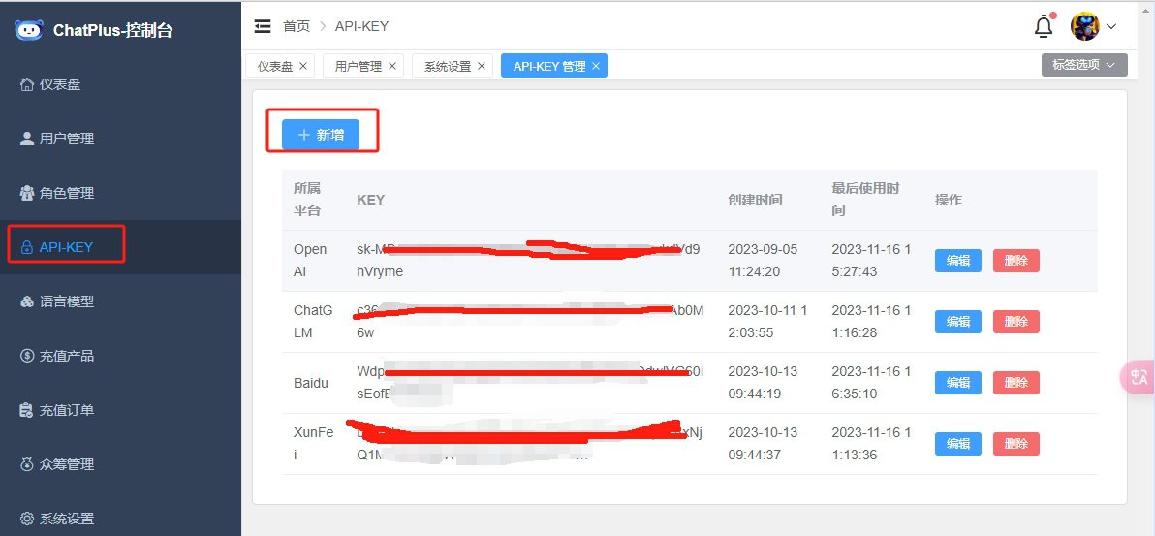Go to 角色管理 in the sidebar
1155x536 pixels.
click(66, 193)
